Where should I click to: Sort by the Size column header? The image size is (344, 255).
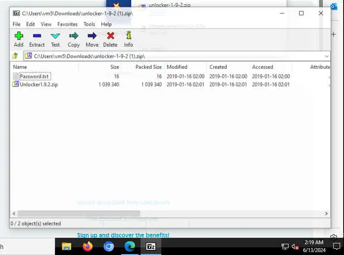pyautogui.click(x=100, y=67)
